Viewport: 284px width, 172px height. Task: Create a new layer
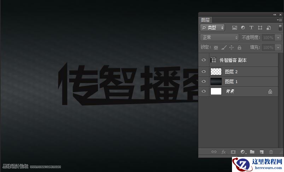pyautogui.click(x=261, y=152)
